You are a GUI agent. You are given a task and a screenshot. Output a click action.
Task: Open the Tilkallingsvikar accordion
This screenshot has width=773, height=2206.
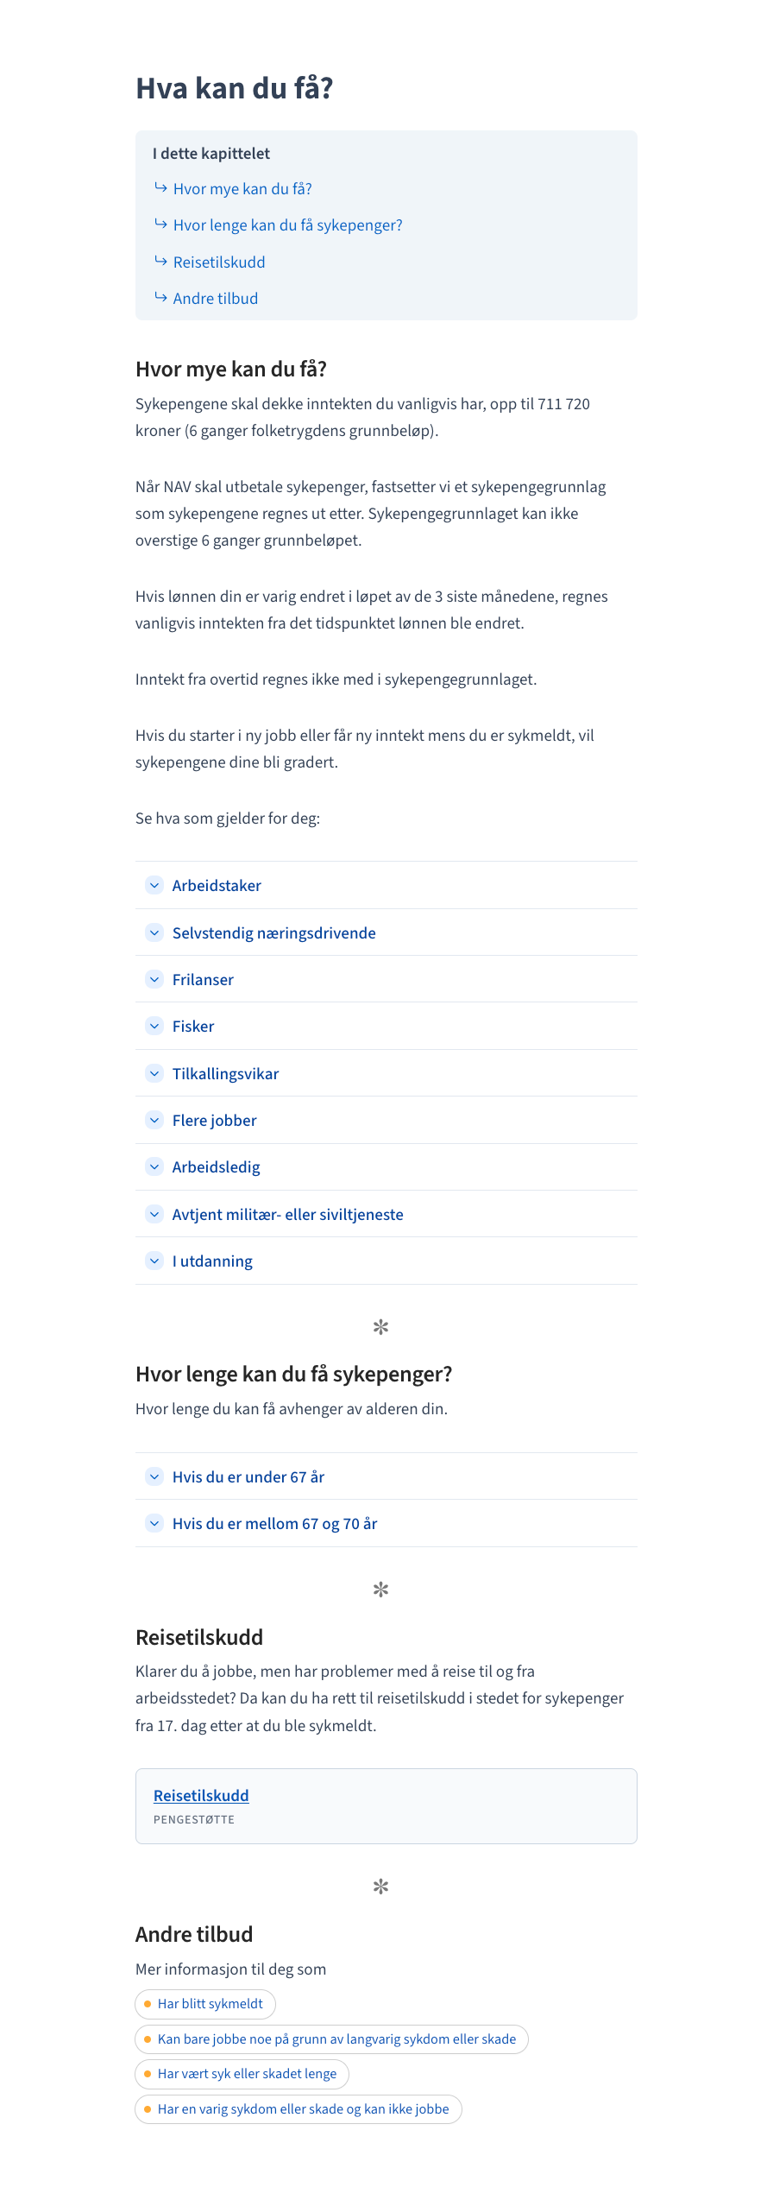click(x=225, y=1073)
